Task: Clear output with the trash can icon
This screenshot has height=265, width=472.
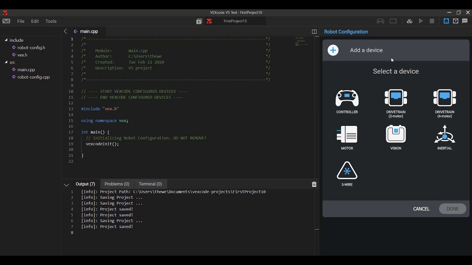Action: tap(314, 184)
